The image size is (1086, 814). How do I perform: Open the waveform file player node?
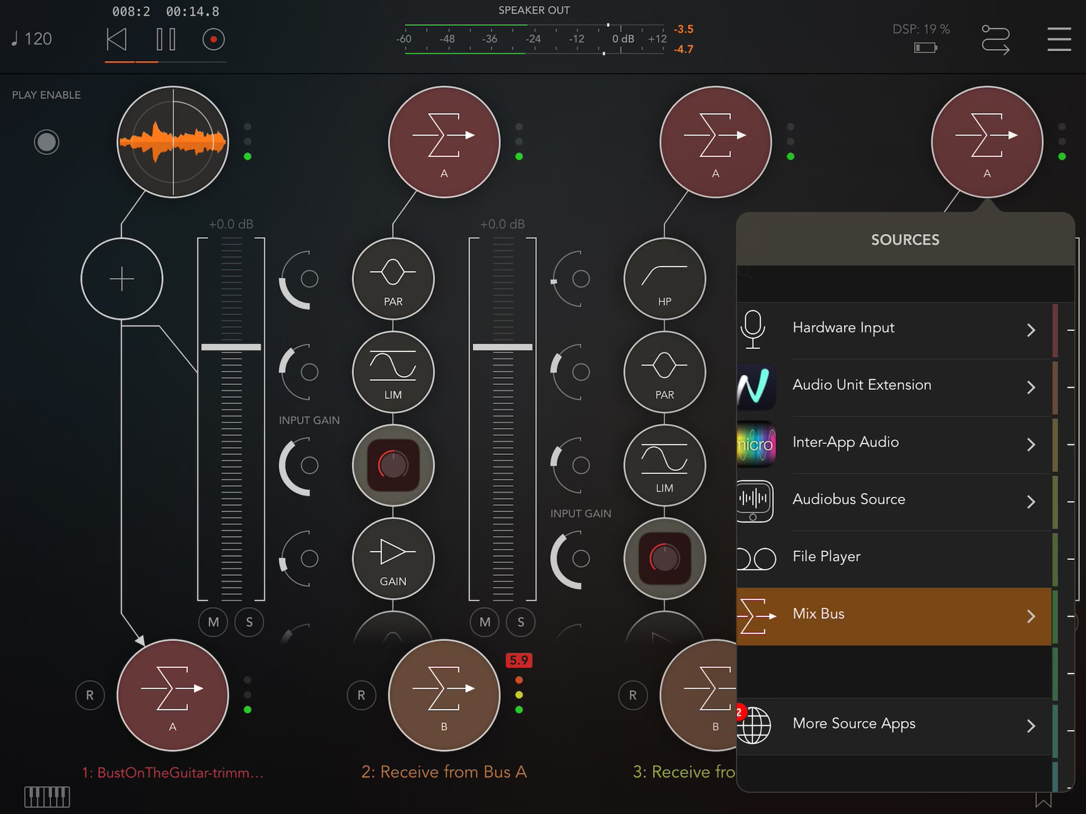tap(173, 142)
